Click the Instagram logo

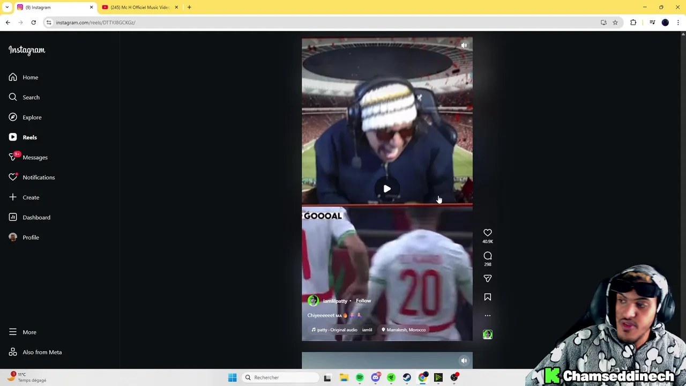(x=27, y=50)
